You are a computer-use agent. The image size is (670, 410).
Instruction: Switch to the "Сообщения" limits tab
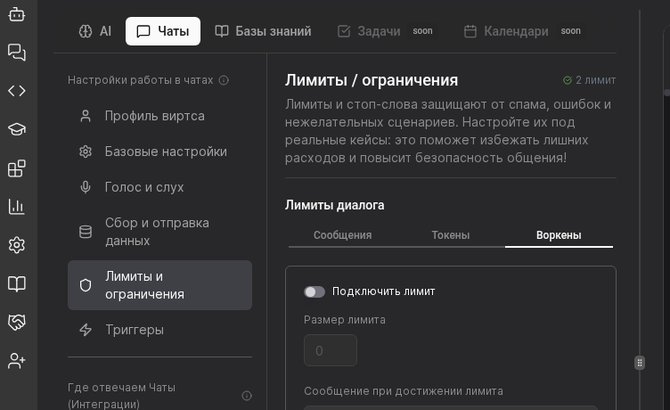click(342, 235)
